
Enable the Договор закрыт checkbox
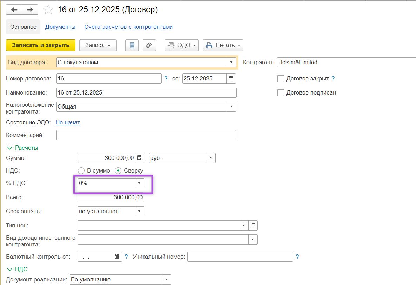click(x=280, y=79)
